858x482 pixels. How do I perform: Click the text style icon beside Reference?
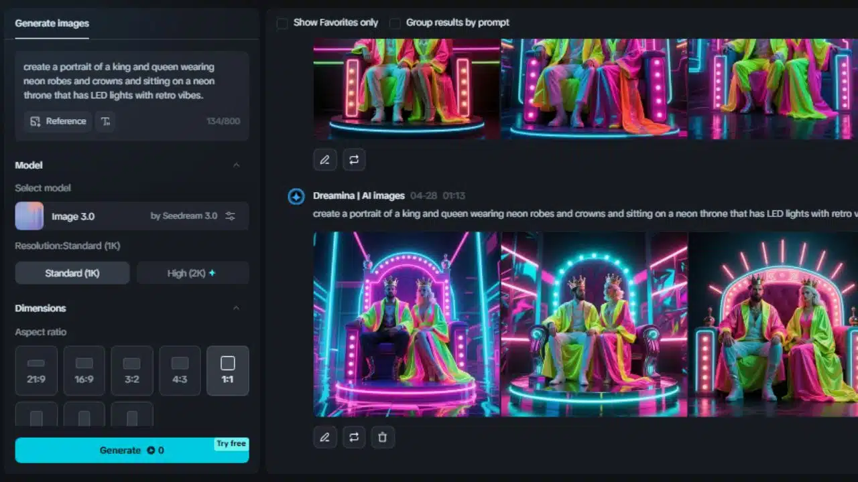pyautogui.click(x=105, y=121)
